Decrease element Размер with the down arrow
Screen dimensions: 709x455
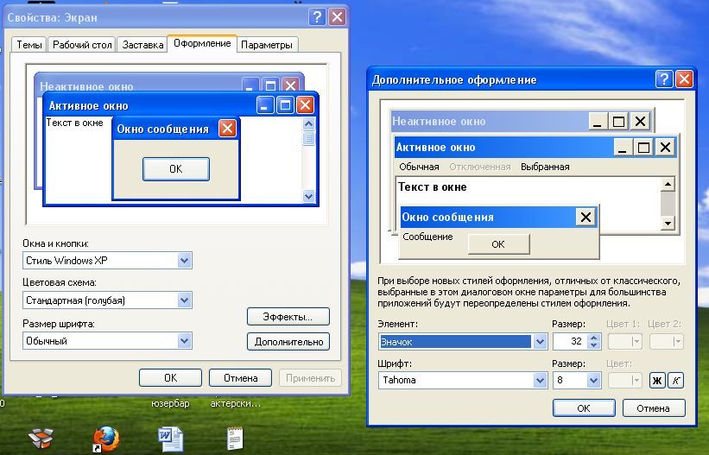[594, 345]
